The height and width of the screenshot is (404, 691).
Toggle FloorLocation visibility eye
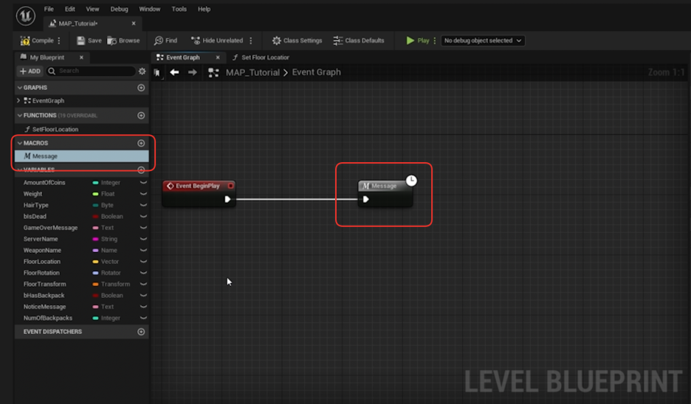coord(143,262)
